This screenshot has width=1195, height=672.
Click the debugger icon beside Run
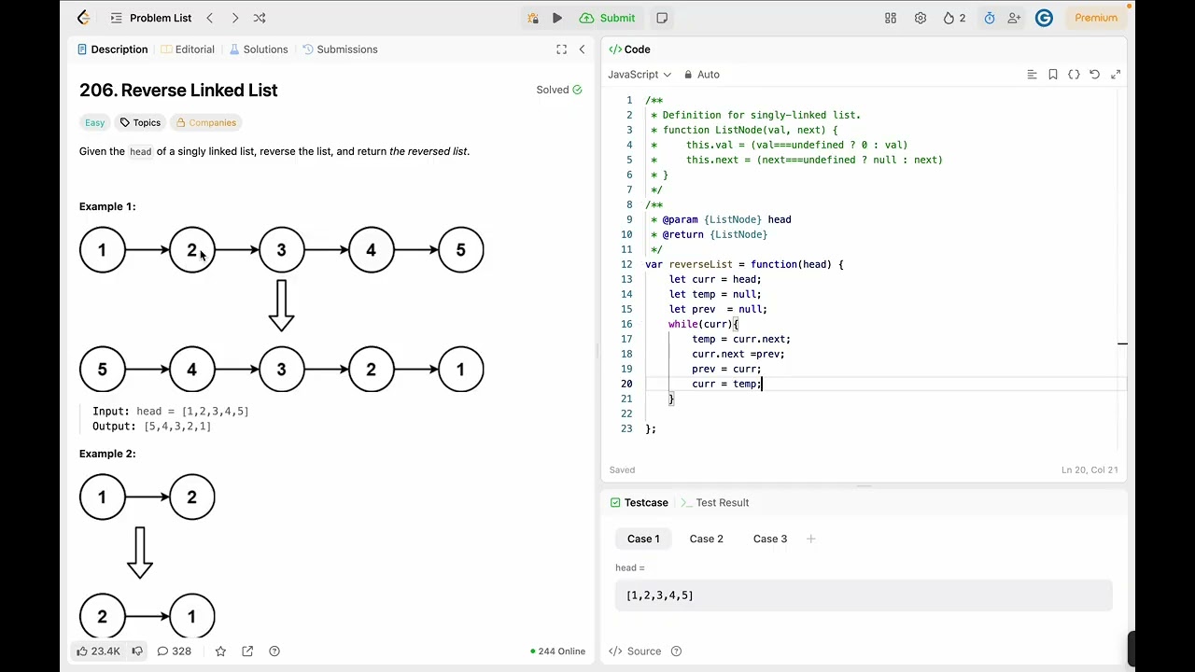(x=532, y=18)
